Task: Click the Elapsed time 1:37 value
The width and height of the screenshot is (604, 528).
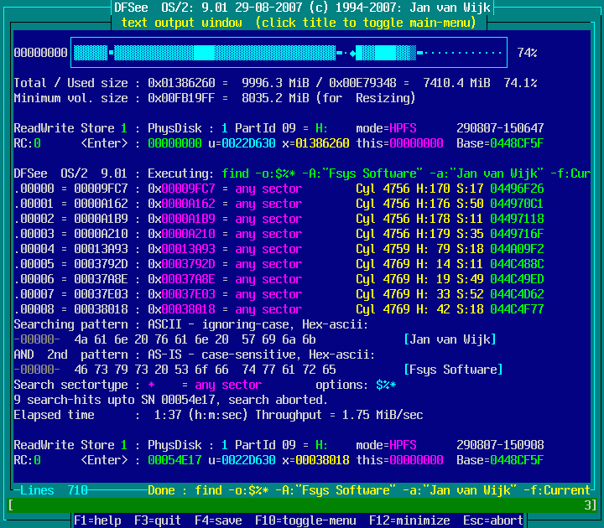Action: coord(168,415)
